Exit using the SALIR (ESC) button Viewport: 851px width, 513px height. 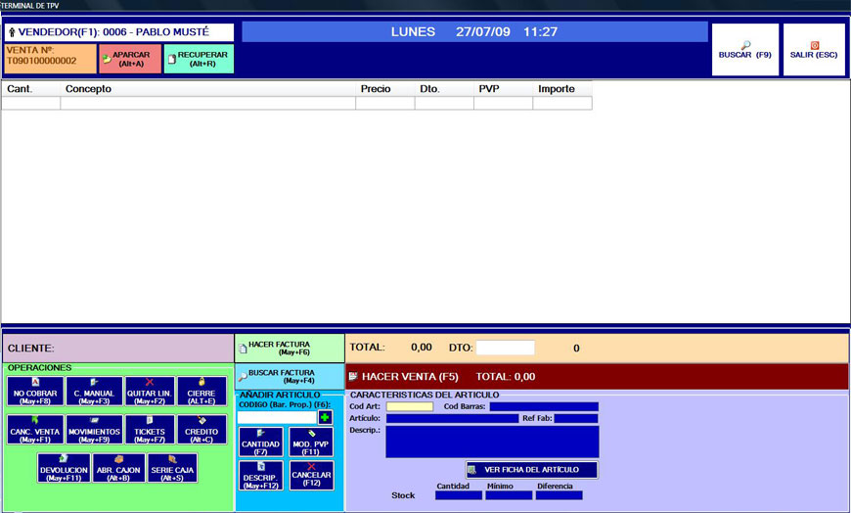(814, 50)
